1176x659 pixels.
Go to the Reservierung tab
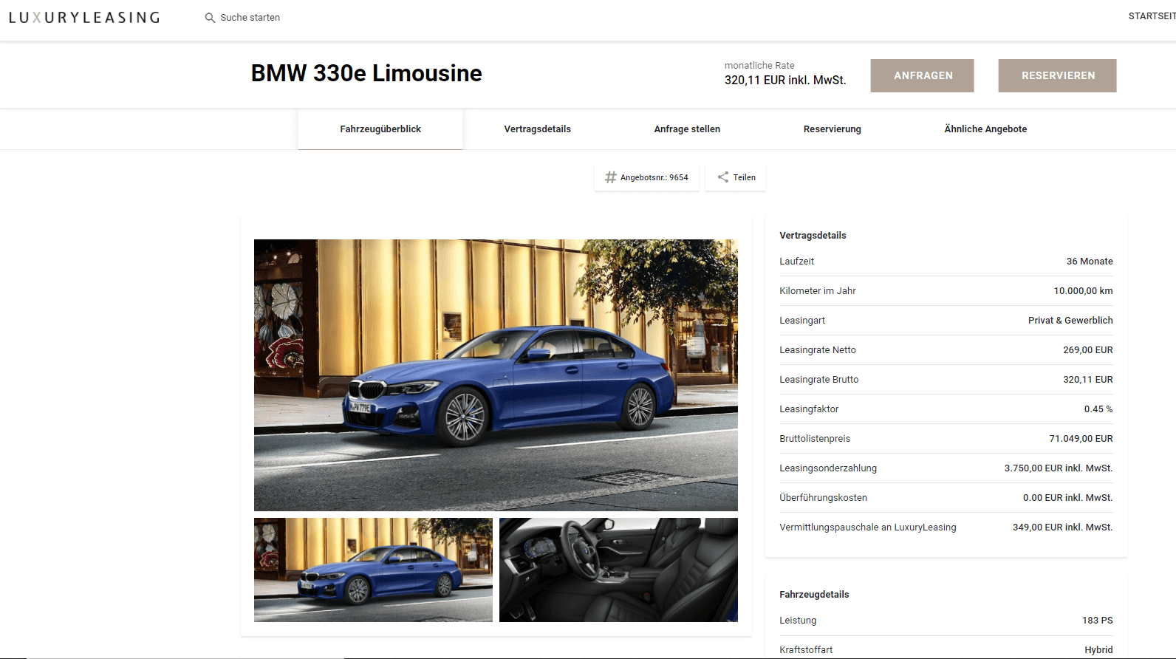[x=833, y=129]
